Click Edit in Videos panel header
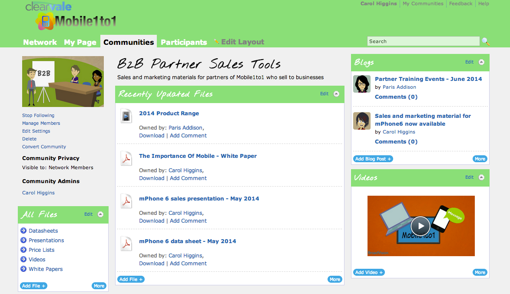Viewport: 510px width, 294px height. coord(469,177)
